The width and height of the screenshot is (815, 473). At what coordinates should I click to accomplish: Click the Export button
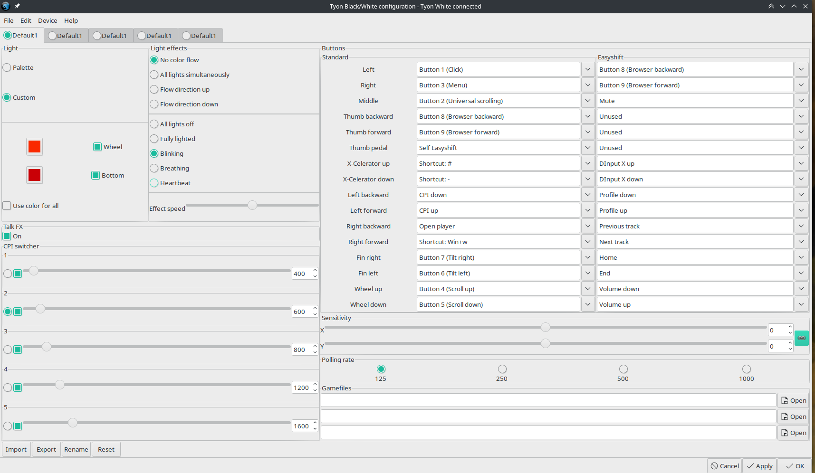46,449
